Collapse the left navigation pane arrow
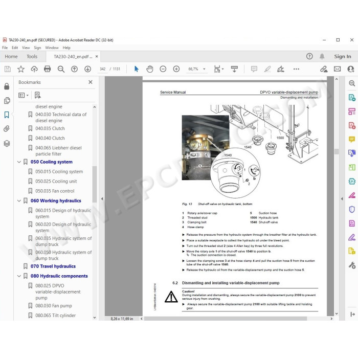The width and height of the screenshot is (358, 358). click(102, 198)
